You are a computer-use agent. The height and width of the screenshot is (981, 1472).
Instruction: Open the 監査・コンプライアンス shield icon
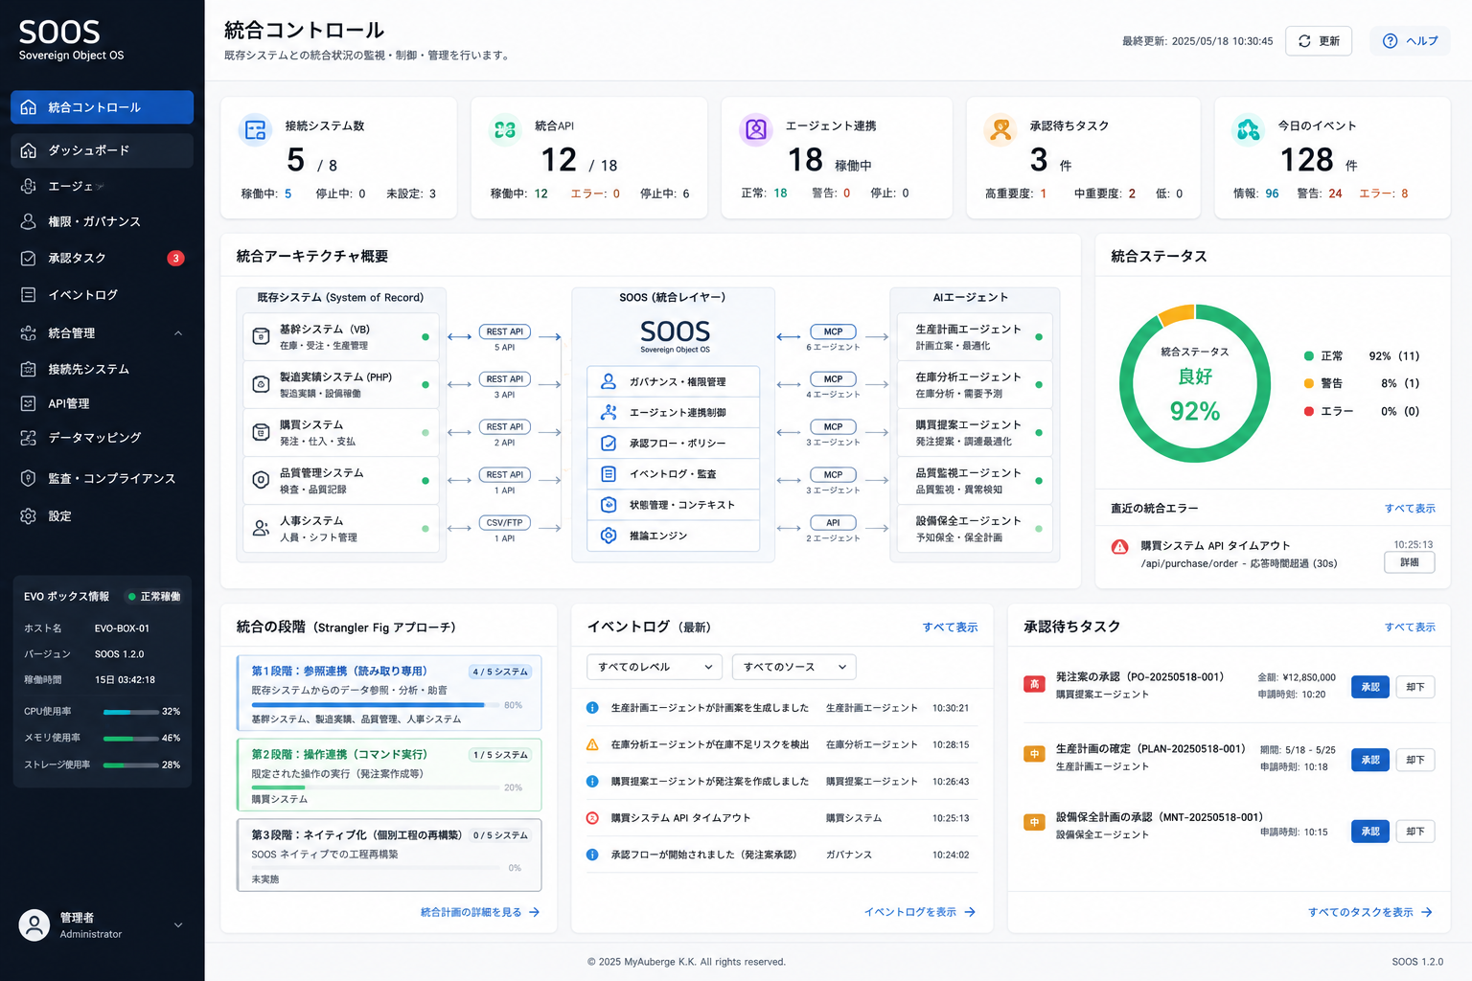click(x=29, y=478)
